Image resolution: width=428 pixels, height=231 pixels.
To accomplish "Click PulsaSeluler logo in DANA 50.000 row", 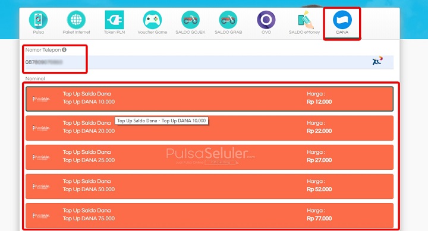I will point(41,186).
